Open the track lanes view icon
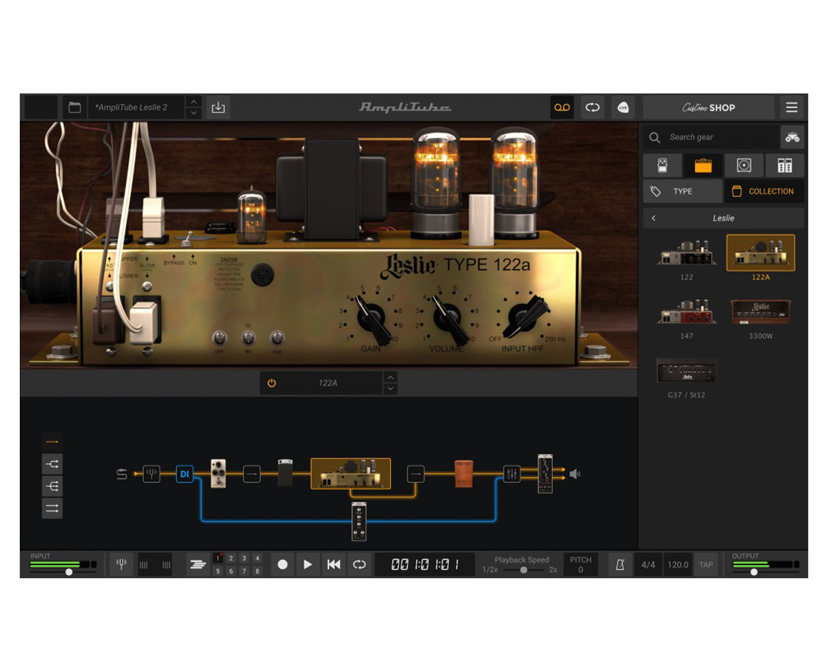Image resolution: width=828 pixels, height=671 pixels. [198, 565]
